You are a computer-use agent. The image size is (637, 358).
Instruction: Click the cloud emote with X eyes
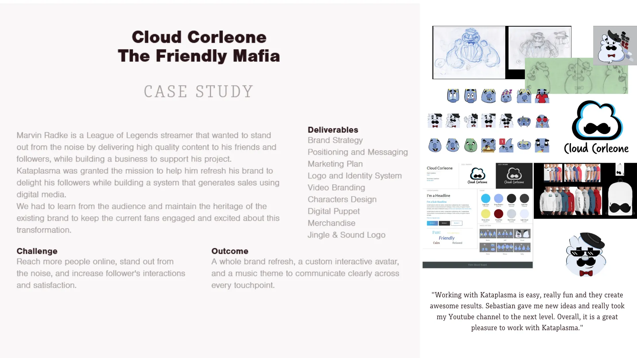tap(435, 121)
